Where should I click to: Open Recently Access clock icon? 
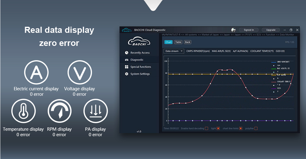[127, 53]
